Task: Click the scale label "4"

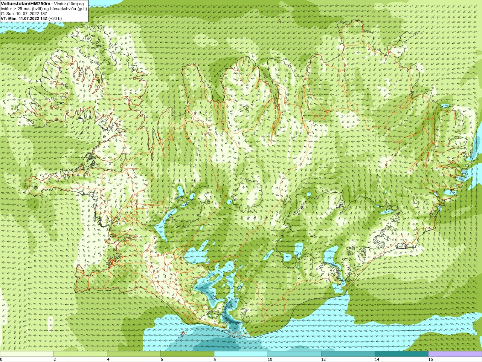Action: pos(108,359)
